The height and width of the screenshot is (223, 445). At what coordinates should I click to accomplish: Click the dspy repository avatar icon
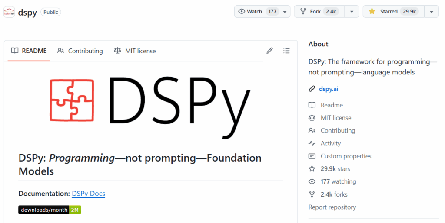(x=9, y=12)
